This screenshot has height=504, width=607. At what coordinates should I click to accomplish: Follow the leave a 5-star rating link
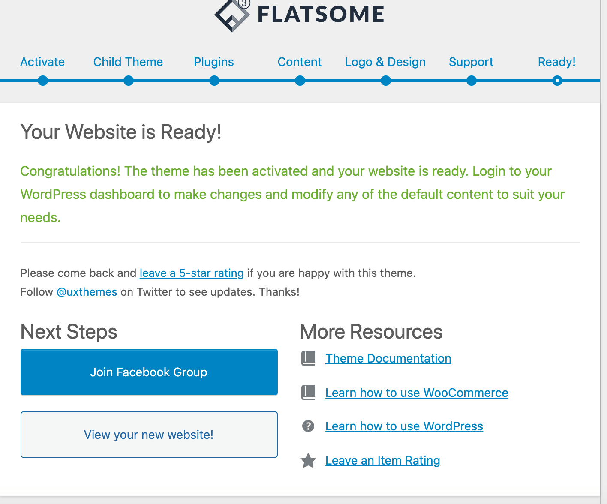point(192,273)
